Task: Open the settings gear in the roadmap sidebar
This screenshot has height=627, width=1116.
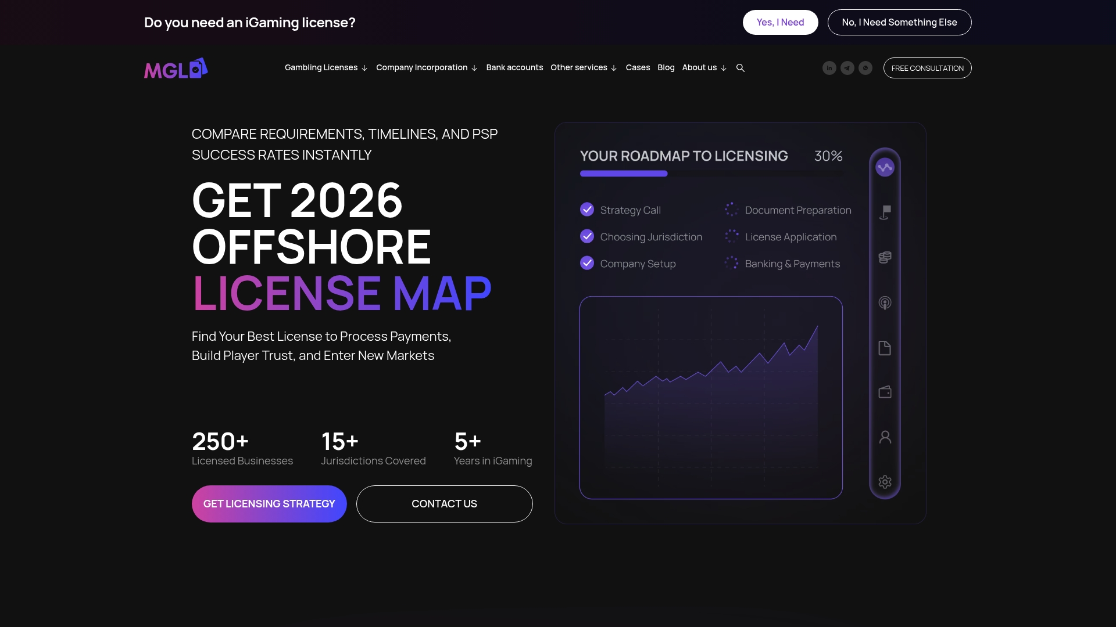Action: tap(885, 481)
